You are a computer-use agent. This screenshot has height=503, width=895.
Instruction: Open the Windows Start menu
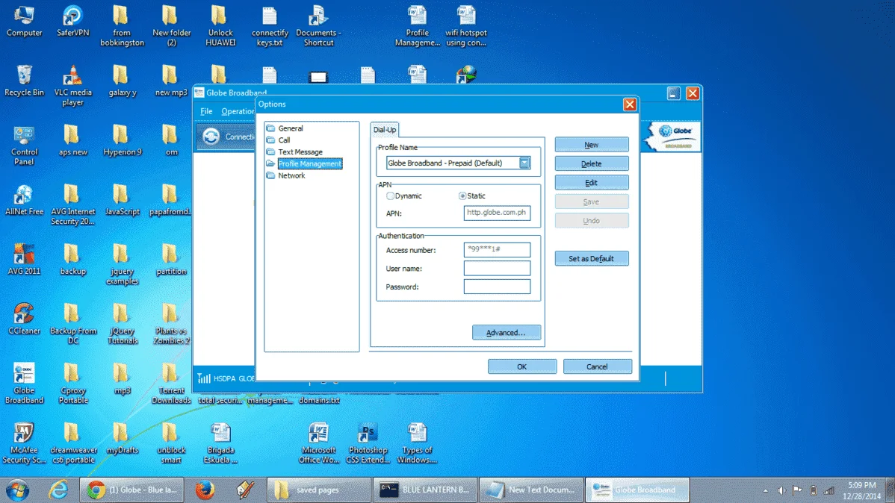[x=17, y=490]
